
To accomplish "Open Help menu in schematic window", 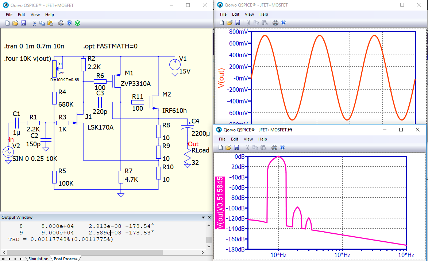I will click(x=49, y=15).
